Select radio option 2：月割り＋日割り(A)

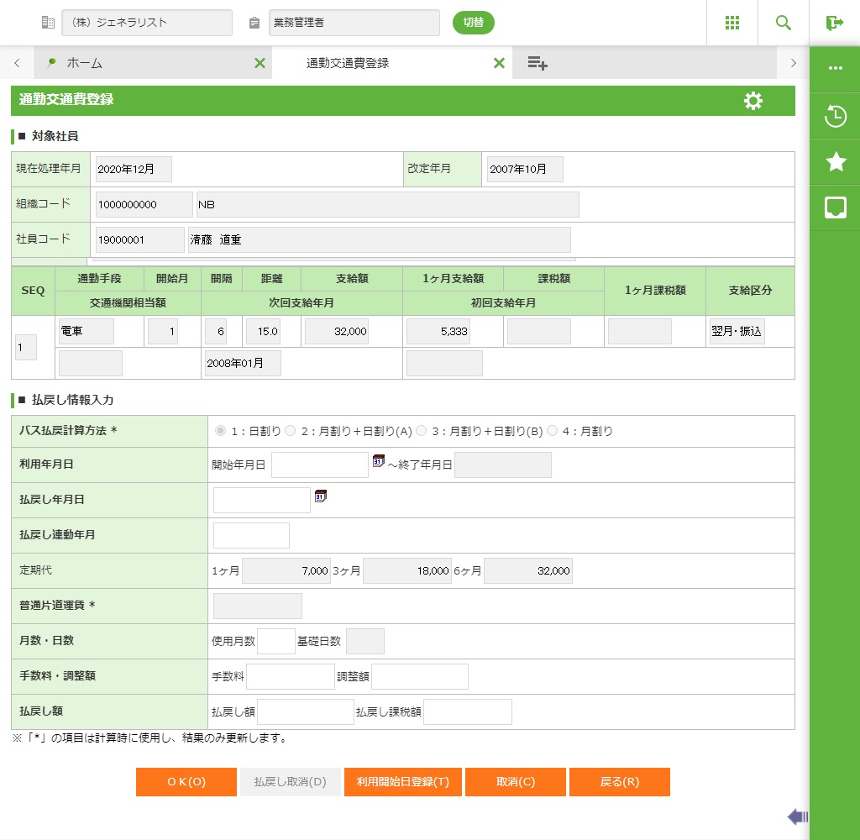tap(291, 431)
